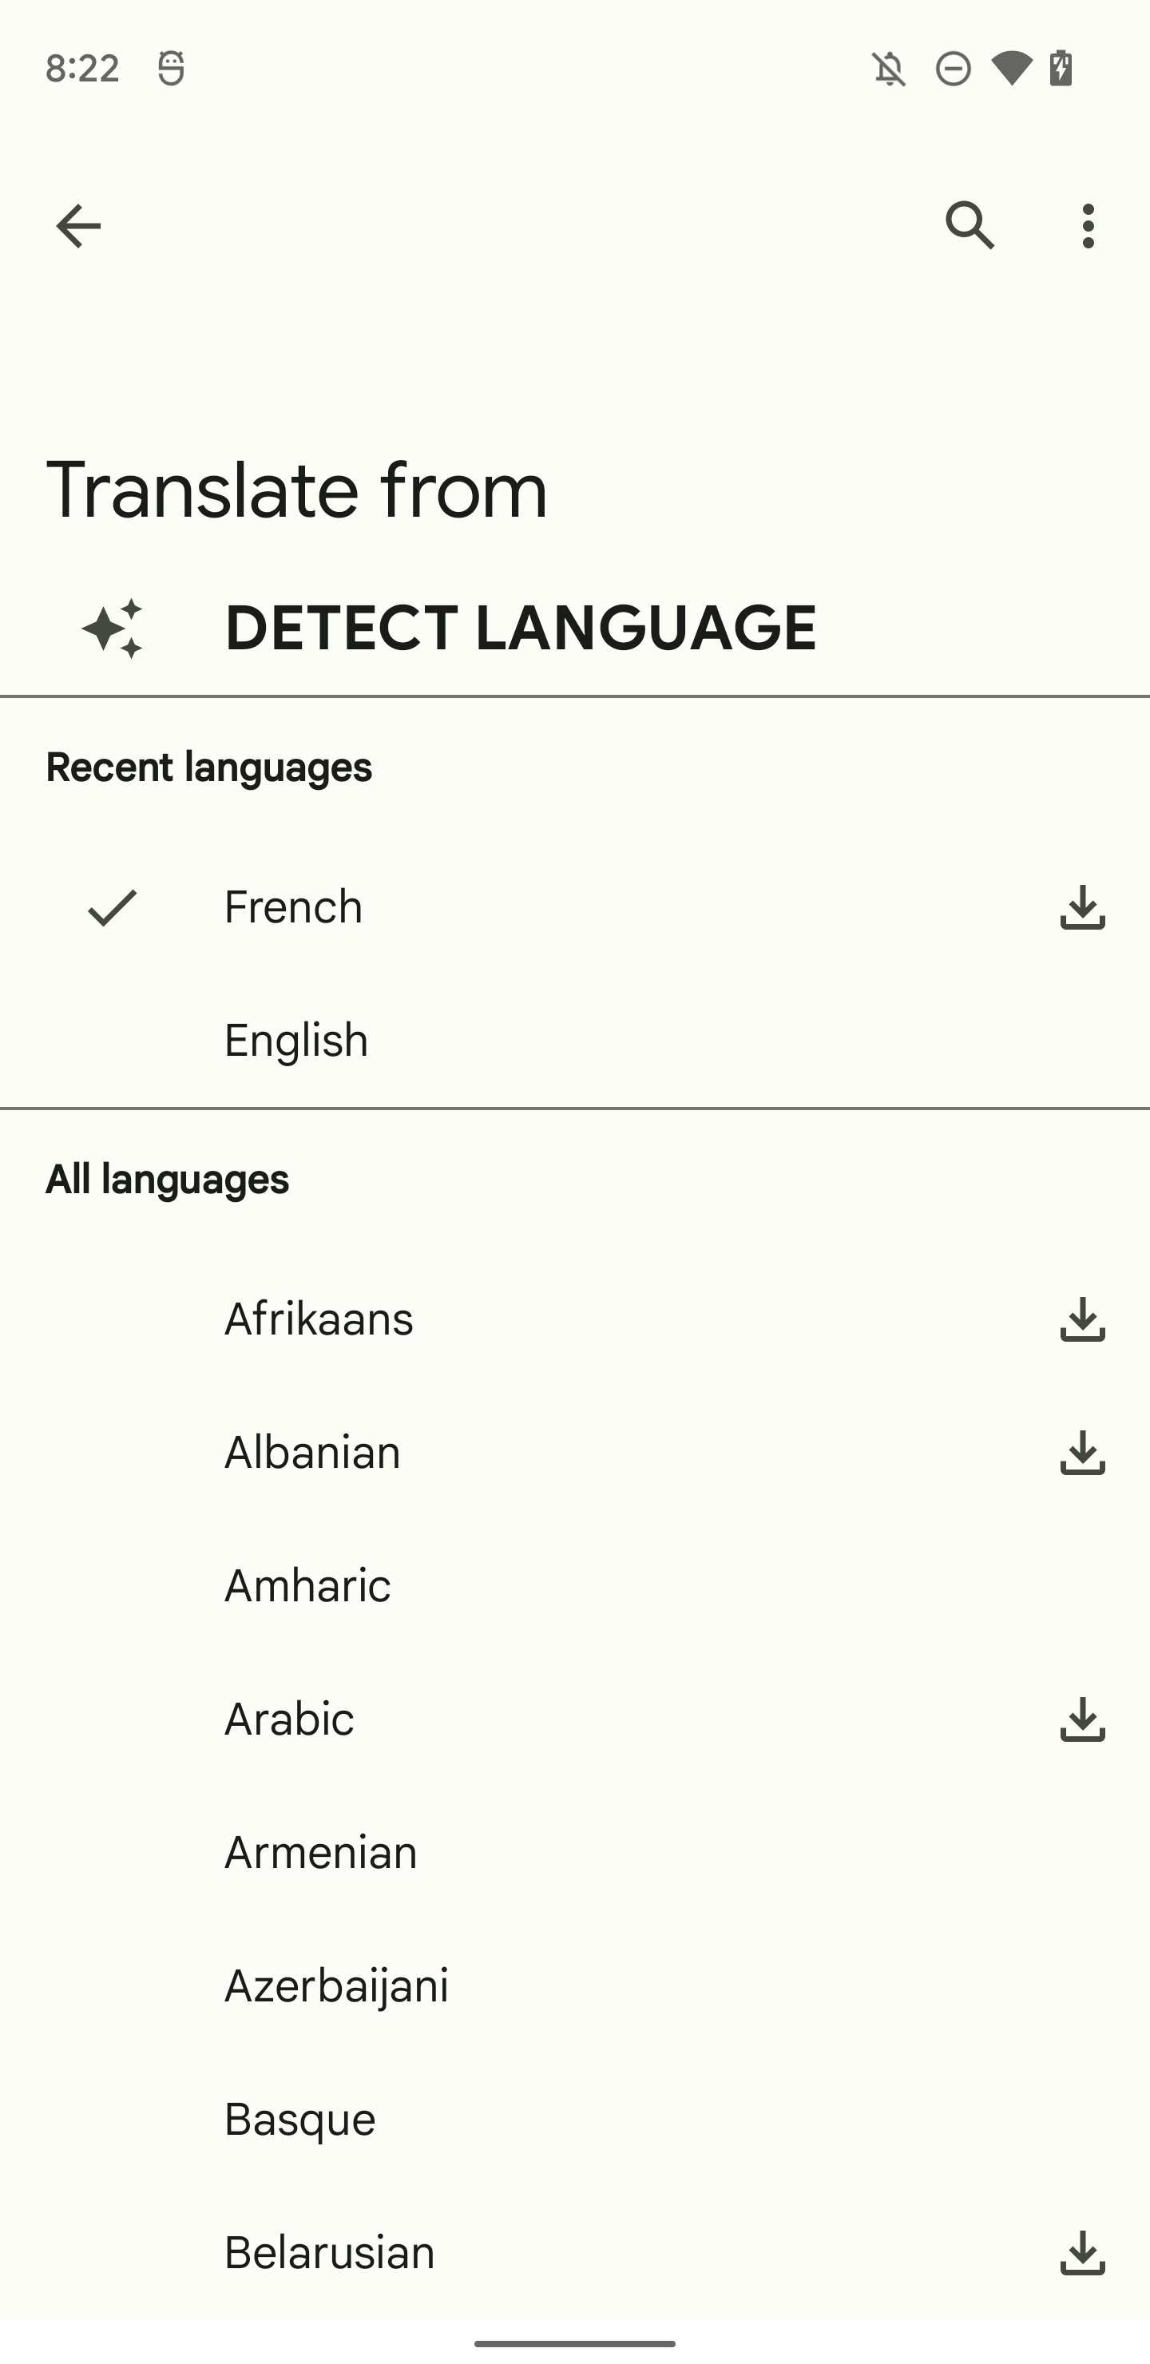Choose Azerbaijani language entry

click(x=574, y=1986)
